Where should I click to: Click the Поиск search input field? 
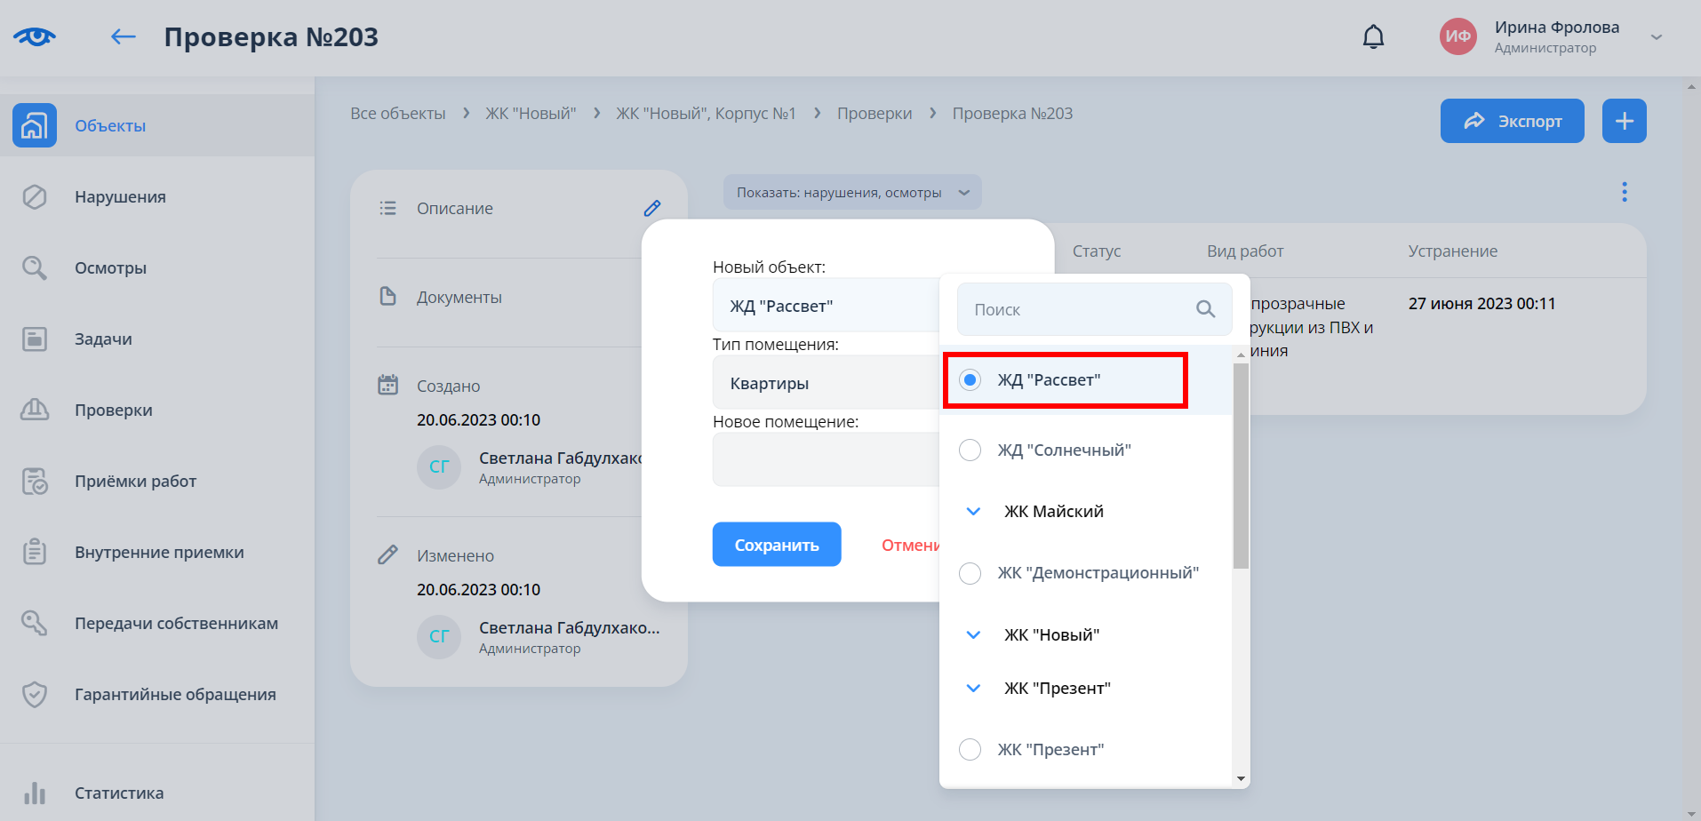pos(1075,309)
